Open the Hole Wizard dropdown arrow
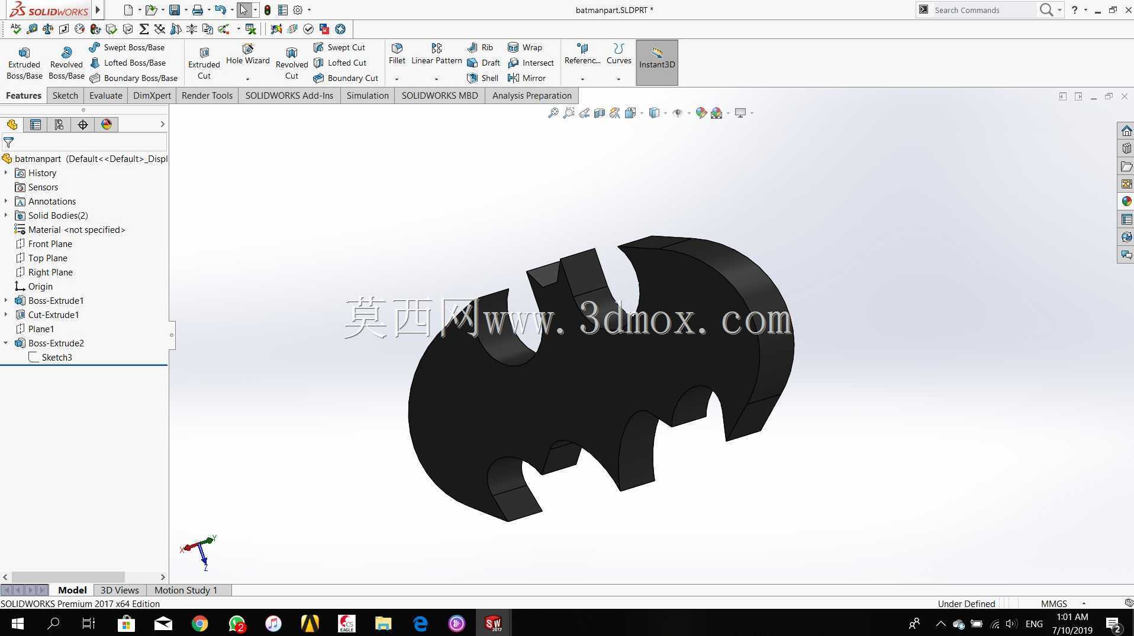 click(x=248, y=79)
